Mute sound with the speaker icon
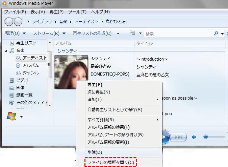 click(x=194, y=137)
